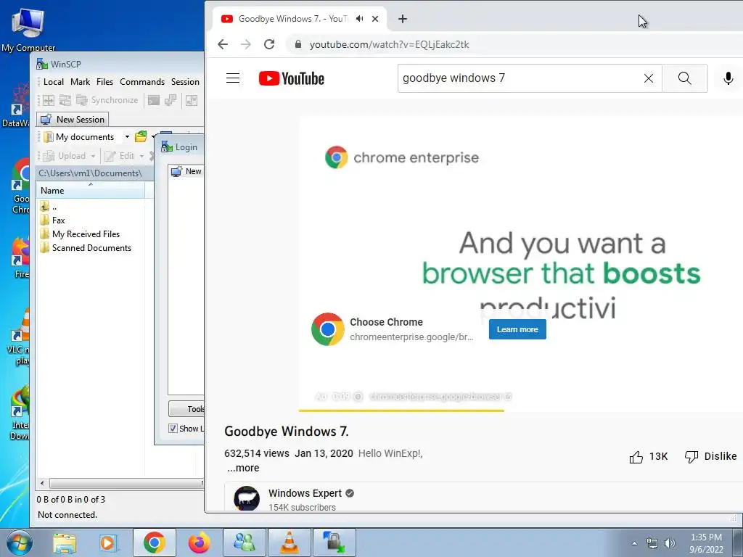This screenshot has height=557, width=743.
Task: Click the Chrome ad logo icon
Action: [327, 329]
